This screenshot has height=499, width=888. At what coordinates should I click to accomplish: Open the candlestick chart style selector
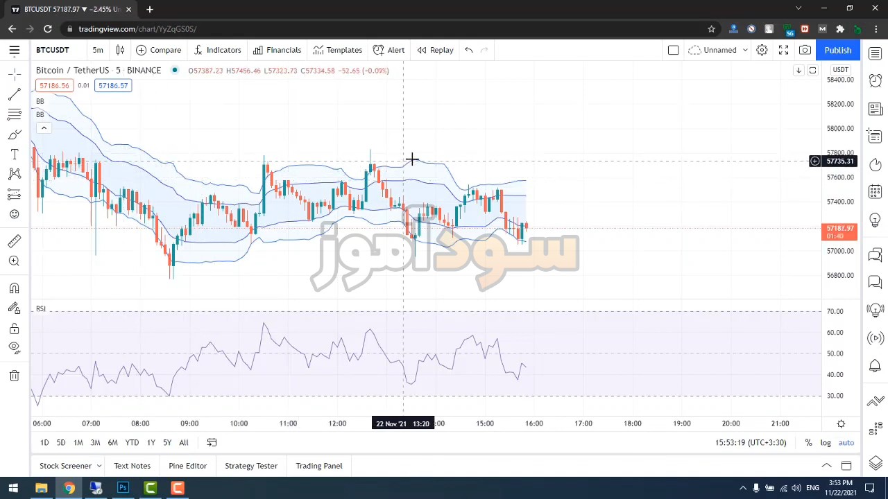[120, 50]
